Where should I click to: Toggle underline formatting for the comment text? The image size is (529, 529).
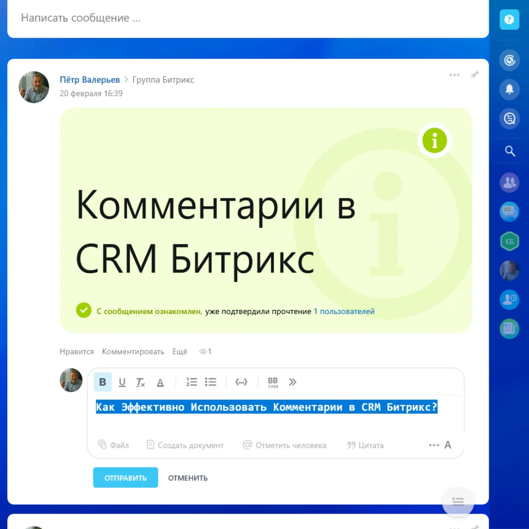point(121,382)
